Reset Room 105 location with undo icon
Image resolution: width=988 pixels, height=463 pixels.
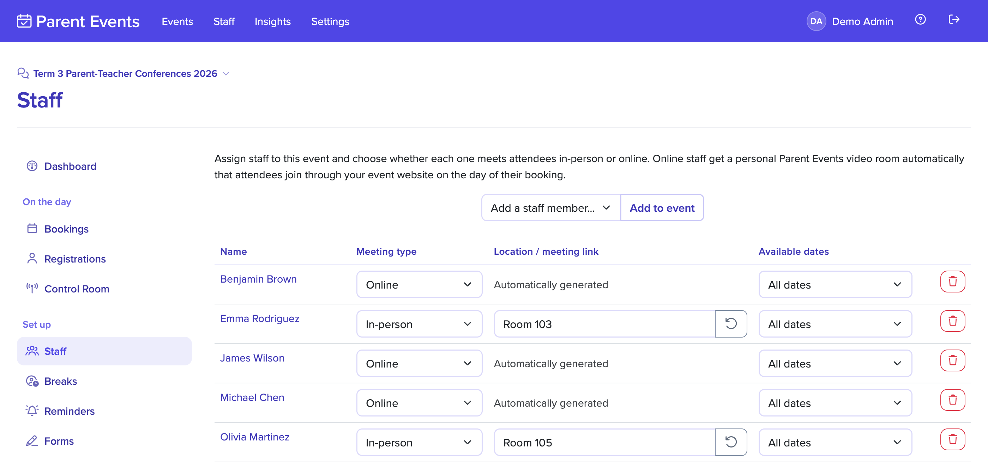731,442
